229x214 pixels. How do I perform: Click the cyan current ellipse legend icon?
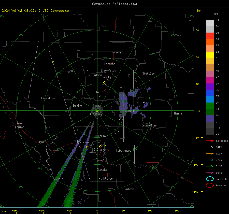point(210,179)
